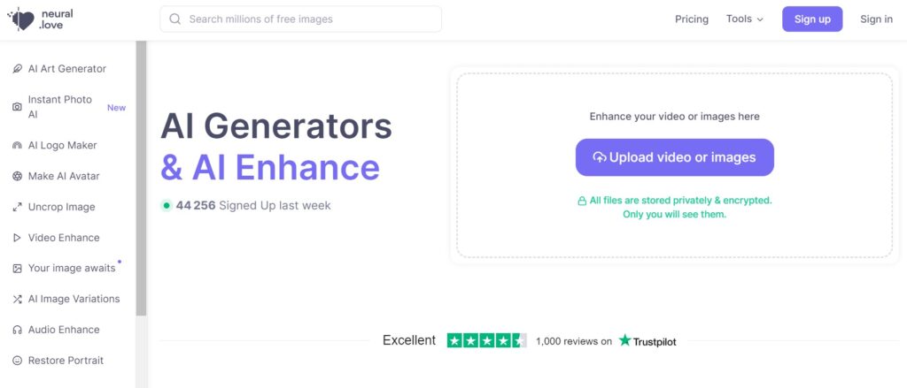Focus the Search millions of free images field
The image size is (907, 388).
click(x=301, y=19)
